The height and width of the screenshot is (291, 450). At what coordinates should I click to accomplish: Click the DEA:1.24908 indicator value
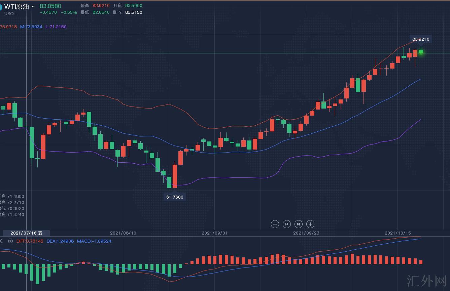click(x=60, y=241)
